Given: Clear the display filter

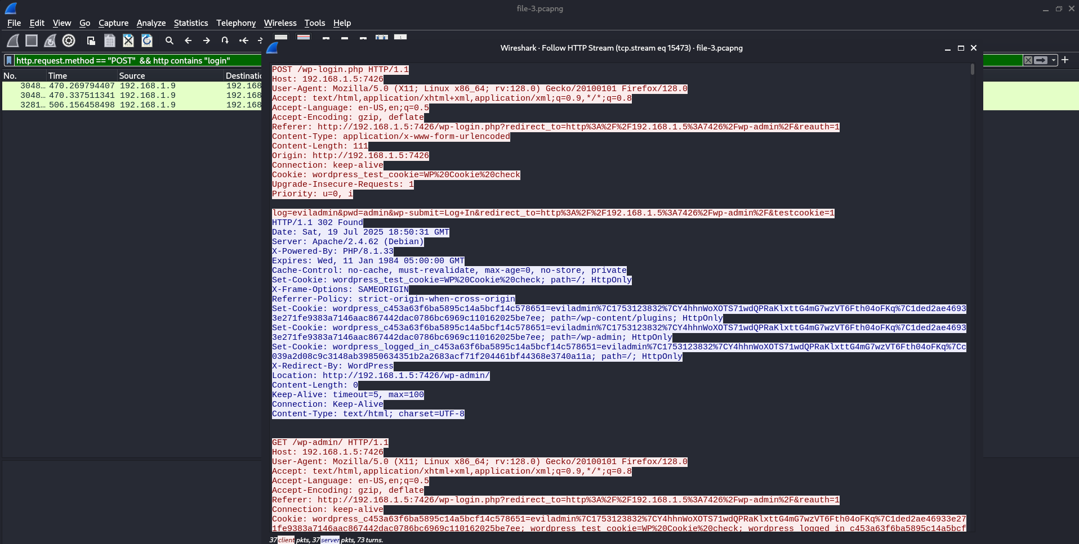Looking at the screenshot, I should click(1028, 60).
